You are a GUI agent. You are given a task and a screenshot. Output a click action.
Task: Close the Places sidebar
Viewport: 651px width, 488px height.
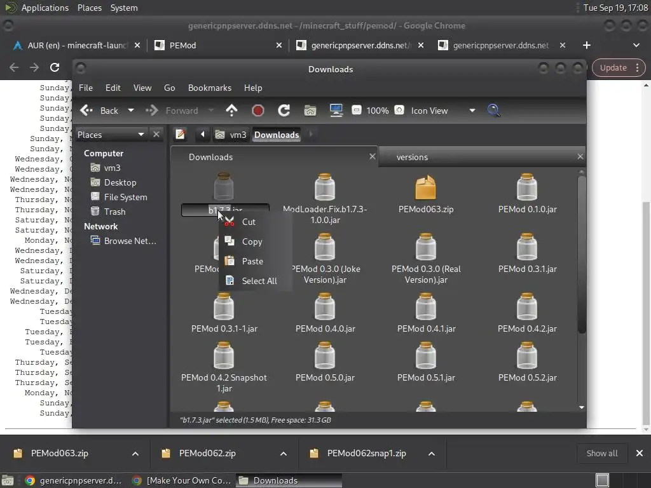click(x=156, y=135)
